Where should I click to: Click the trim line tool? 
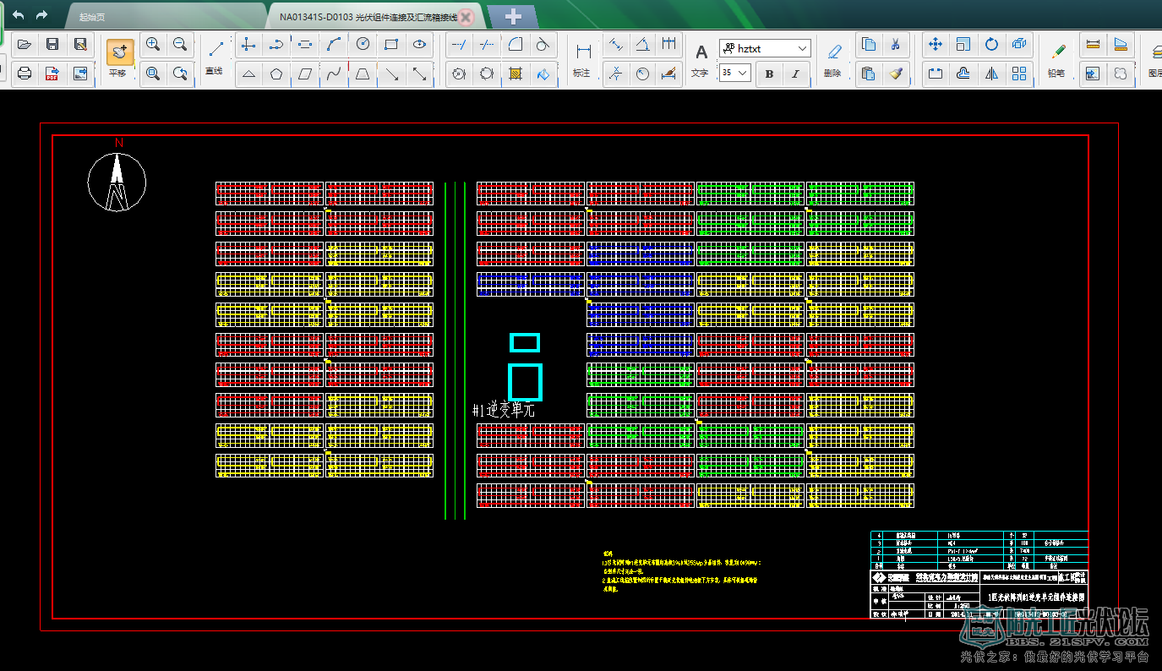[459, 44]
